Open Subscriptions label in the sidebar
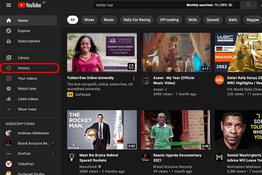Screen dimensions: 262x175 tap(29, 41)
